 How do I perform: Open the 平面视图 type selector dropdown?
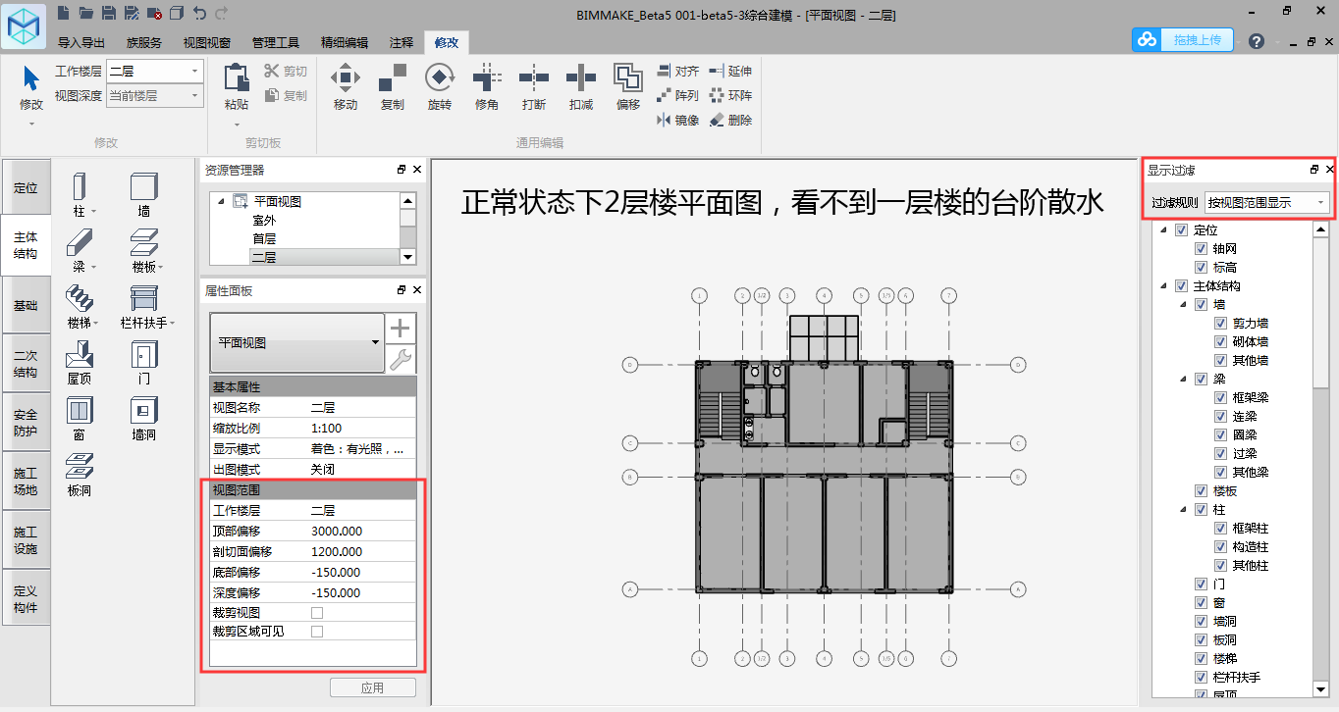(x=297, y=343)
